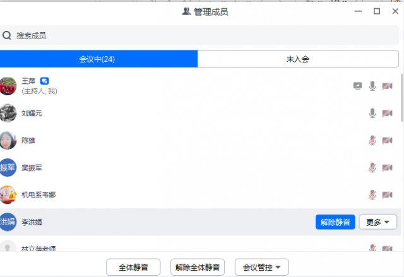Screen dimensions: 404x277
Task: Click 樊振军's muted microphone icon
Action: [372, 167]
